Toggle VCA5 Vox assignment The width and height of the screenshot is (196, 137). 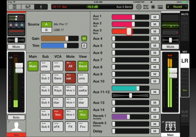pyautogui.click(x=58, y=115)
